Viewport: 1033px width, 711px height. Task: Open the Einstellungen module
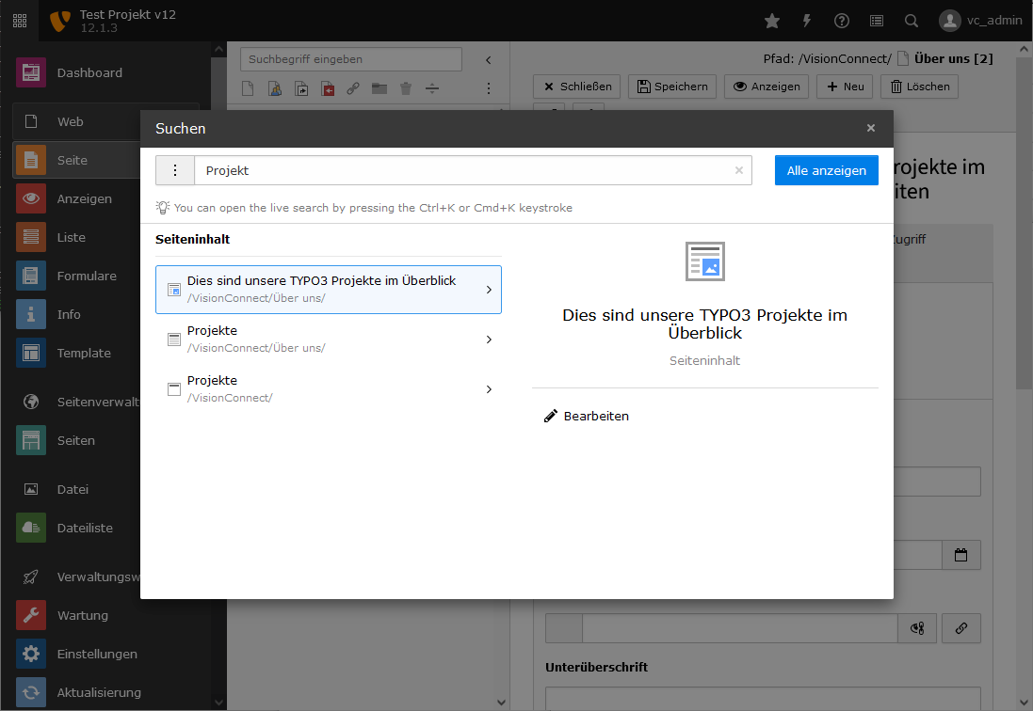75,655
